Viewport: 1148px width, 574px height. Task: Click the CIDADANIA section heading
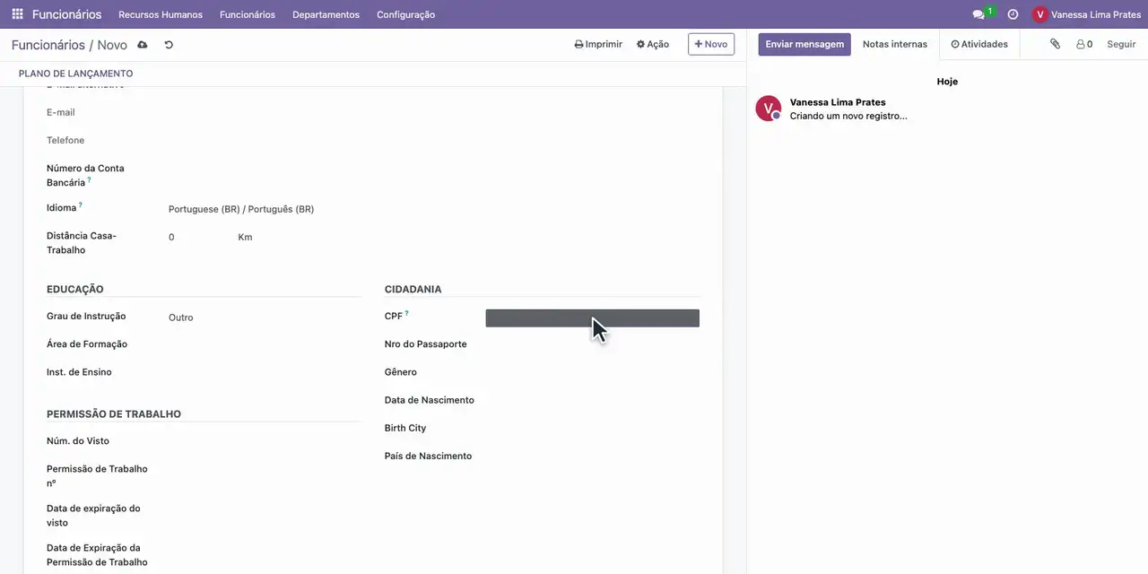click(x=413, y=289)
